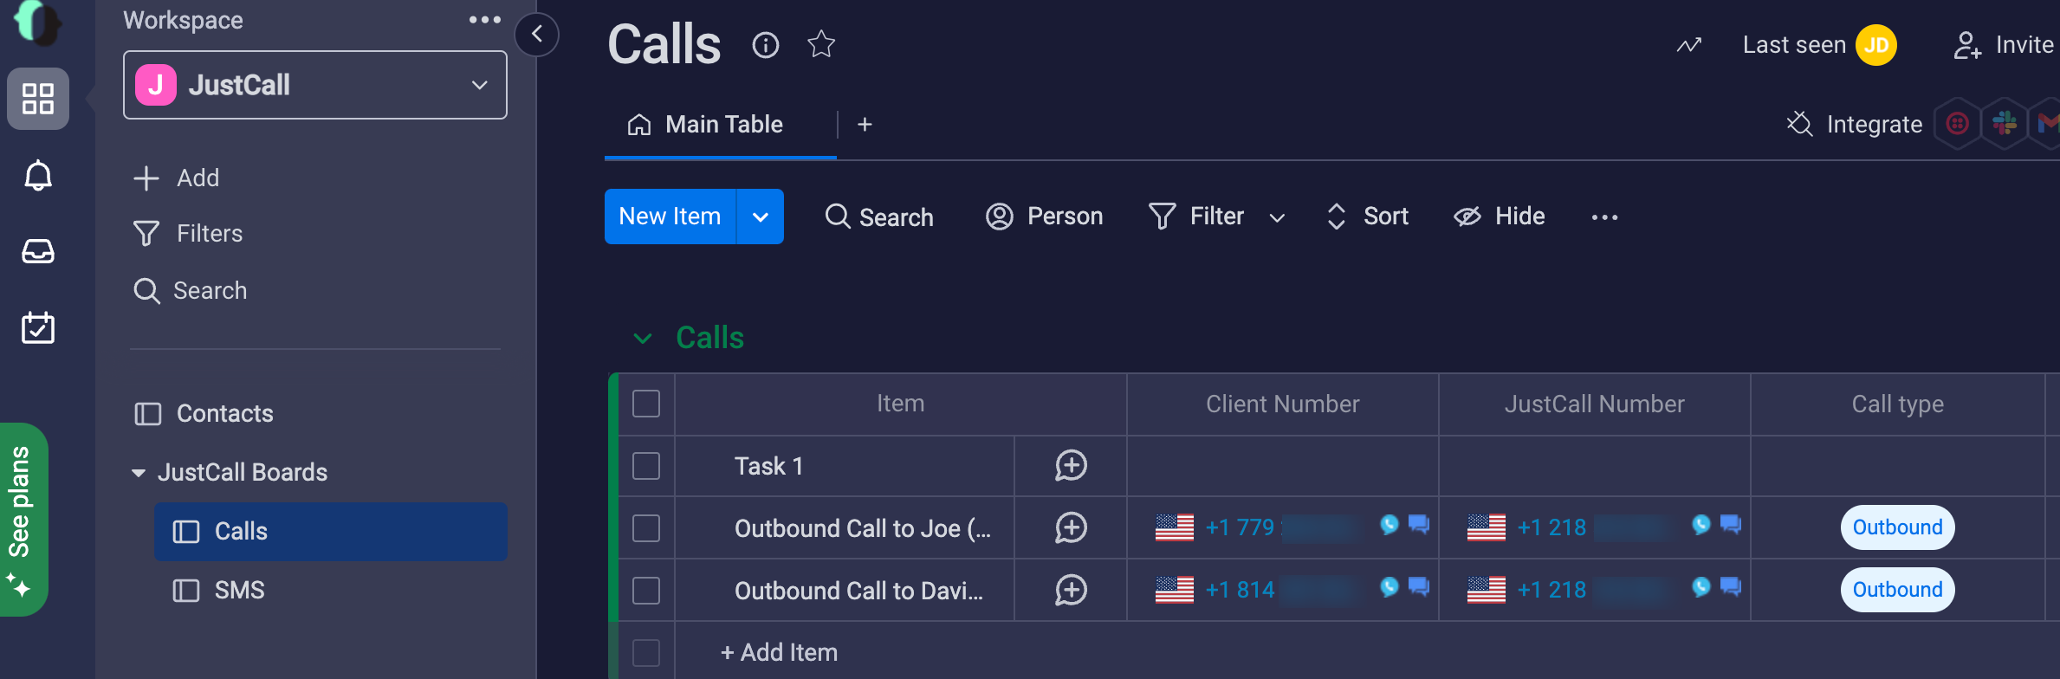2060x679 pixels.
Task: Invite members to the board
Action: 2005,45
